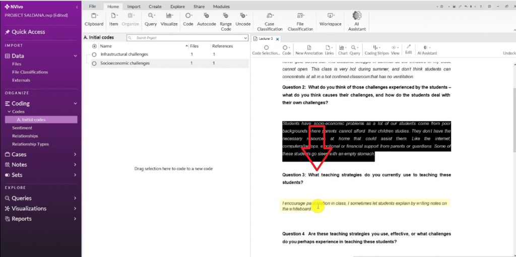Expand the Queries section in the sidebar
The image size is (516, 257).
coord(75,199)
